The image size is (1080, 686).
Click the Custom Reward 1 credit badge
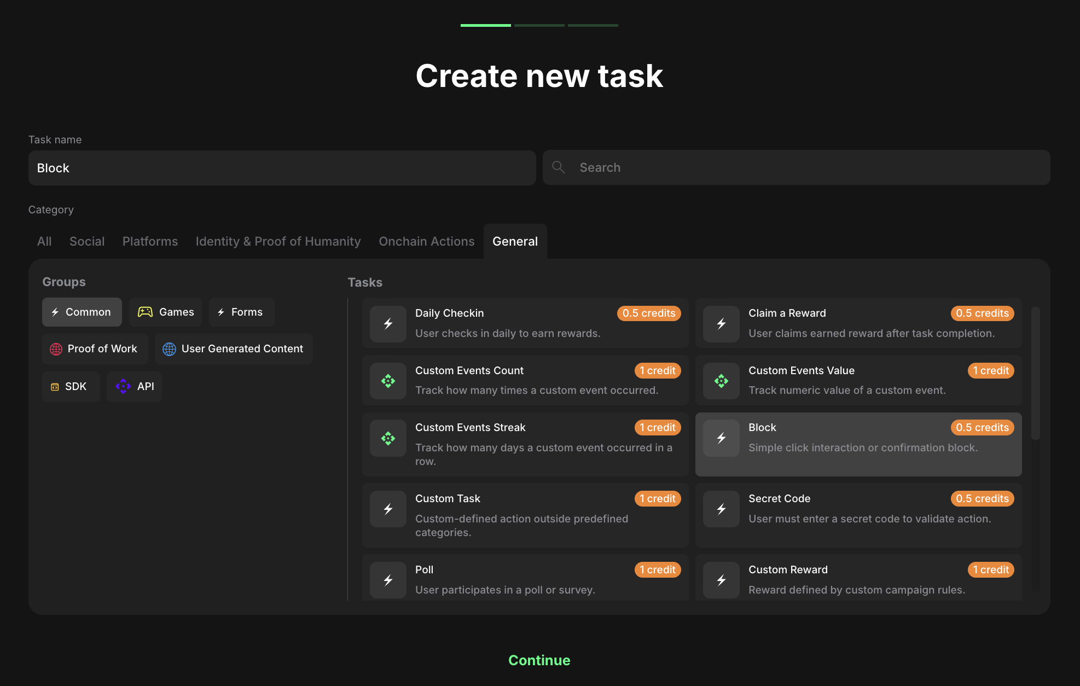click(991, 569)
